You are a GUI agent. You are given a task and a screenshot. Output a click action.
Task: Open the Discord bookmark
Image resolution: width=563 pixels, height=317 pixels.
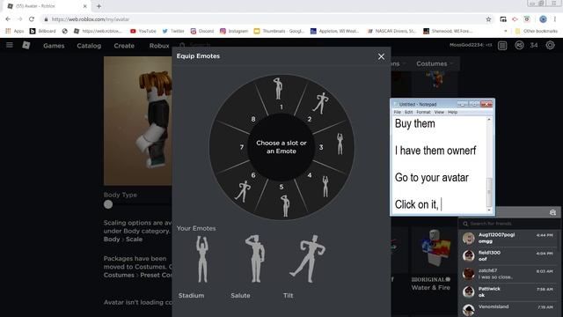pyautogui.click(x=202, y=32)
